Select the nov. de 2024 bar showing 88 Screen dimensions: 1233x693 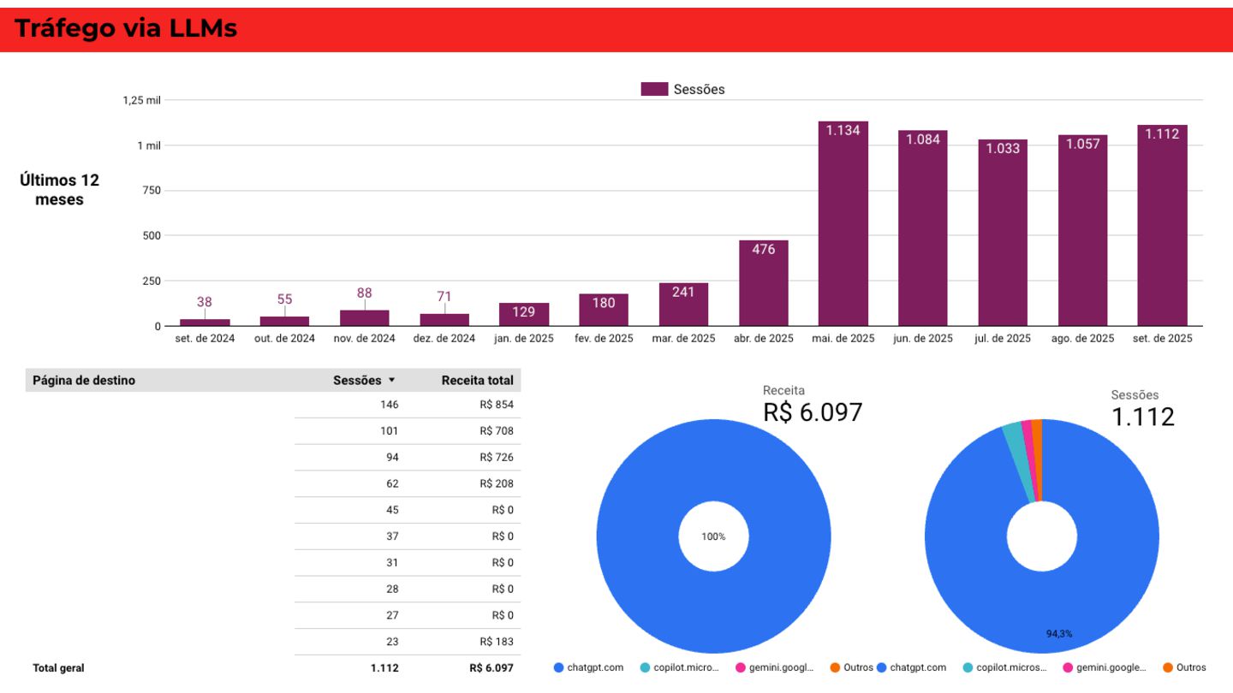pos(365,317)
